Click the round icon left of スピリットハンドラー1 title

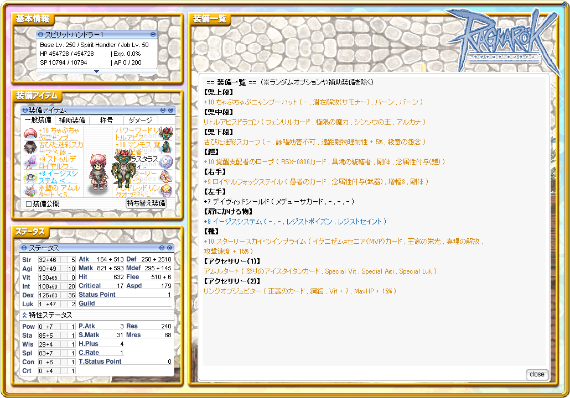pyautogui.click(x=41, y=34)
